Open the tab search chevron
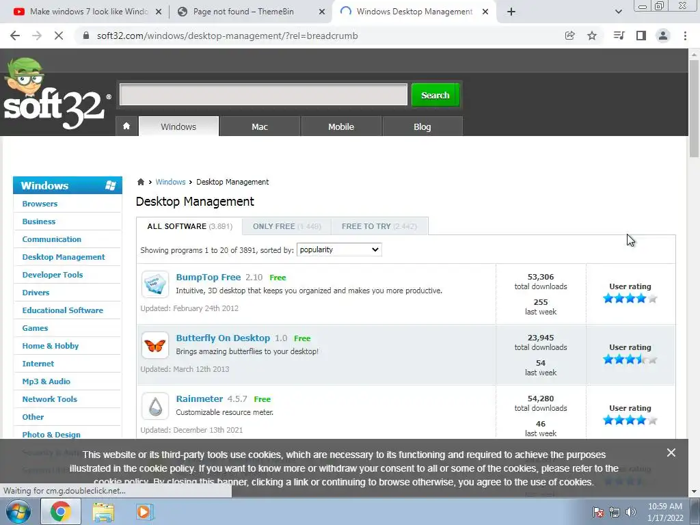 point(618,12)
